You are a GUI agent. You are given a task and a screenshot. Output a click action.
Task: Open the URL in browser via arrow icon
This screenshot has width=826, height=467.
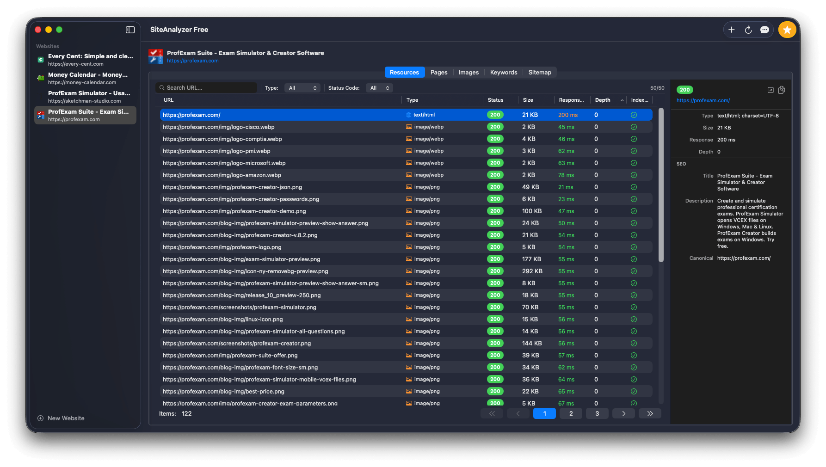click(x=770, y=90)
